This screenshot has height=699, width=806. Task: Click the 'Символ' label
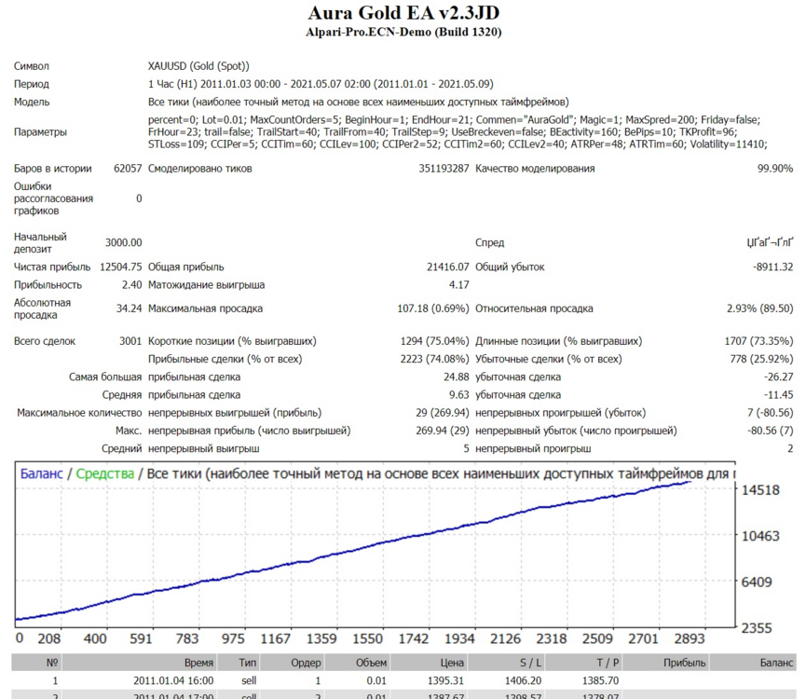coord(32,66)
